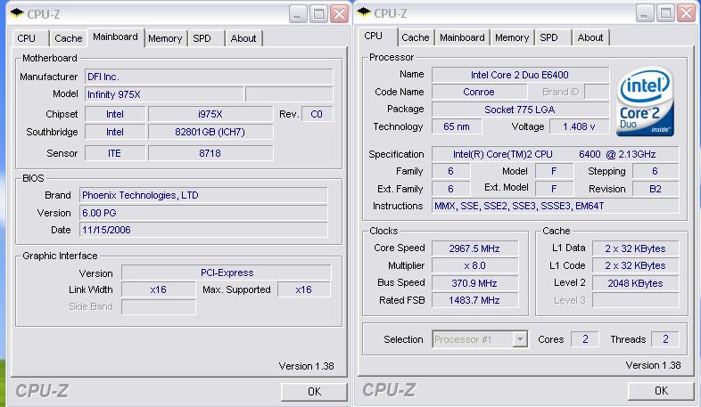Switch to Mainboard tab in right window
This screenshot has height=407, width=701.
pos(462,37)
